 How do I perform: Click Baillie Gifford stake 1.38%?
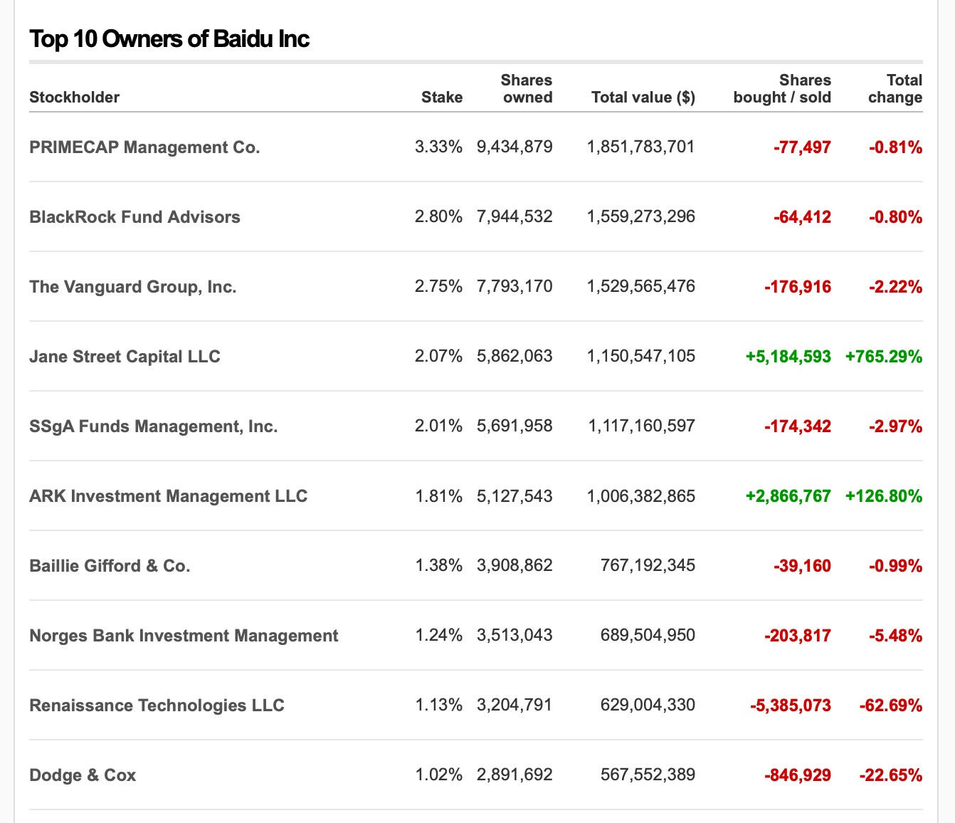pos(439,566)
